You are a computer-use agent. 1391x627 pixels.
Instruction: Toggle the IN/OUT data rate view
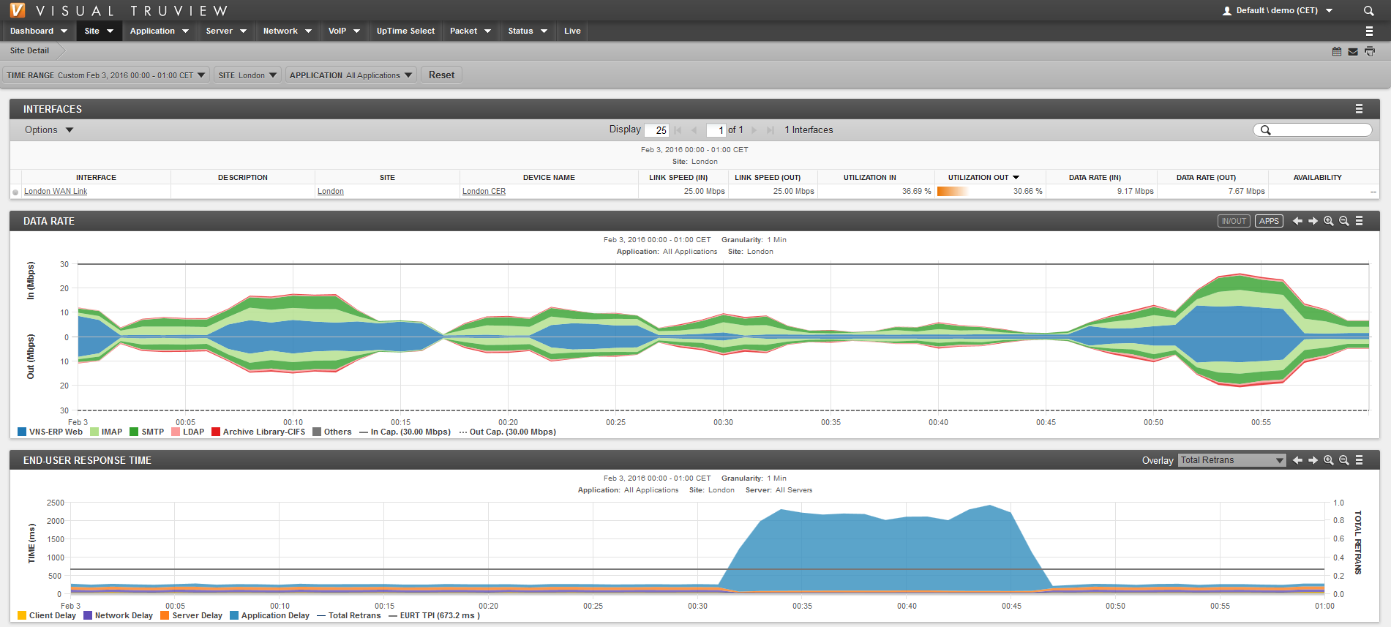click(x=1234, y=221)
